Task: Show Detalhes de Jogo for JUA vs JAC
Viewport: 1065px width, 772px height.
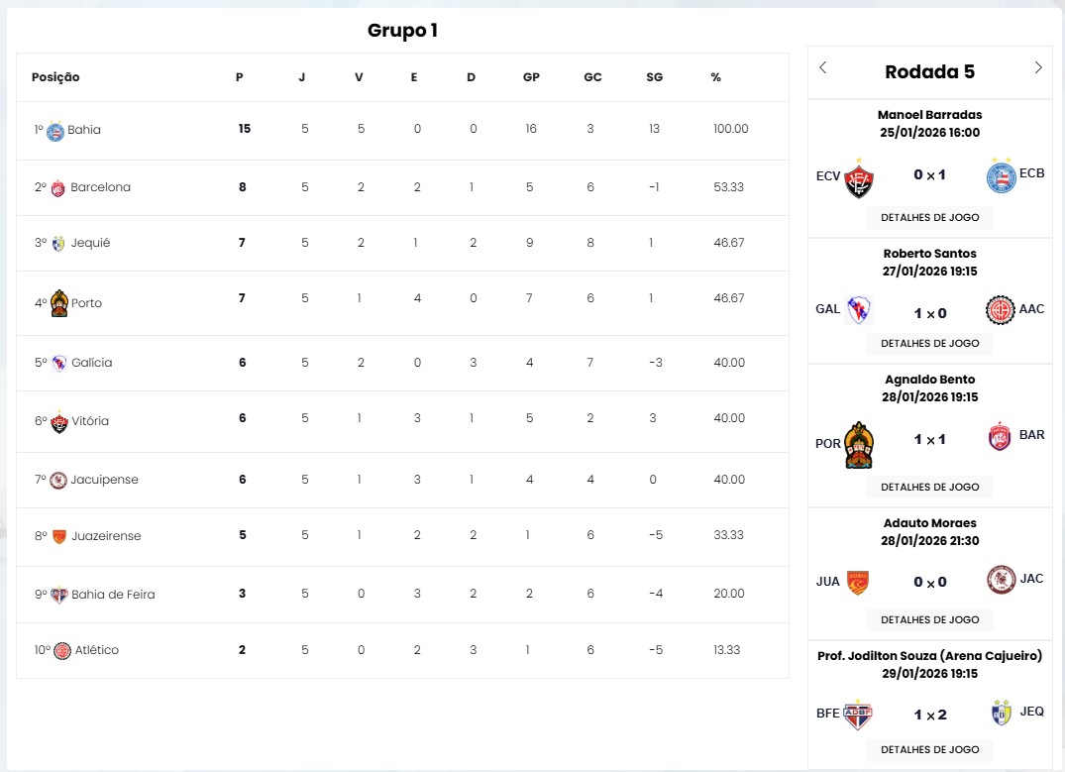Action: point(929,619)
